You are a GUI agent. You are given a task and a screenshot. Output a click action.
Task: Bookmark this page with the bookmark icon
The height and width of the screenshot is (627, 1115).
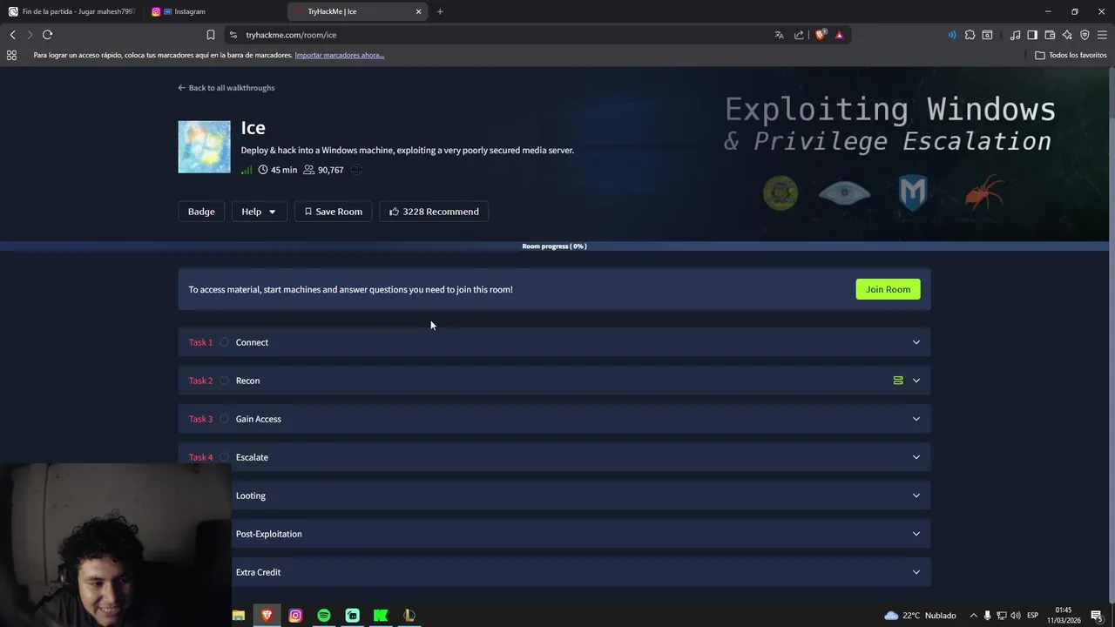[211, 35]
